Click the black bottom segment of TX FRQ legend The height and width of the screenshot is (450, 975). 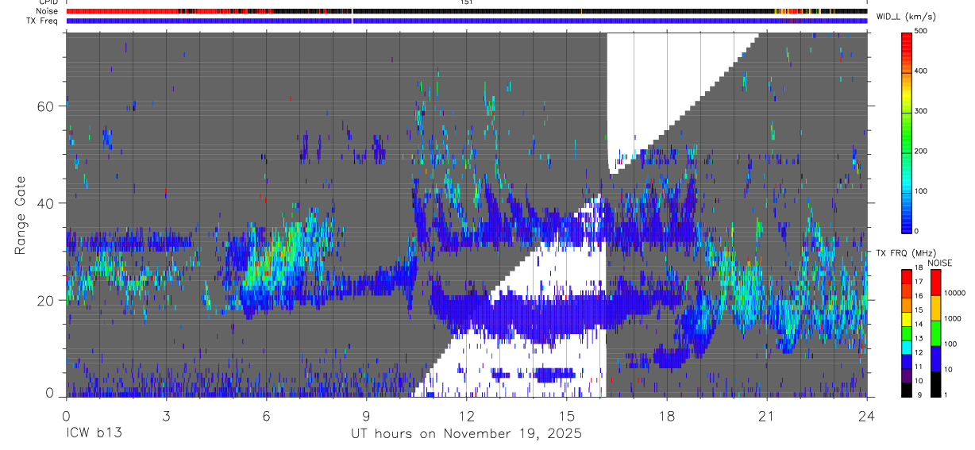point(908,390)
